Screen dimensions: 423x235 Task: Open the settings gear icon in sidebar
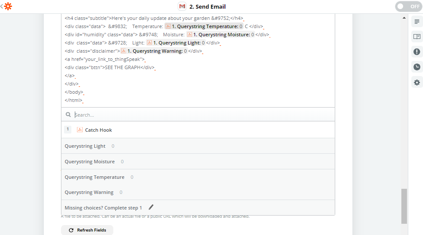[417, 83]
